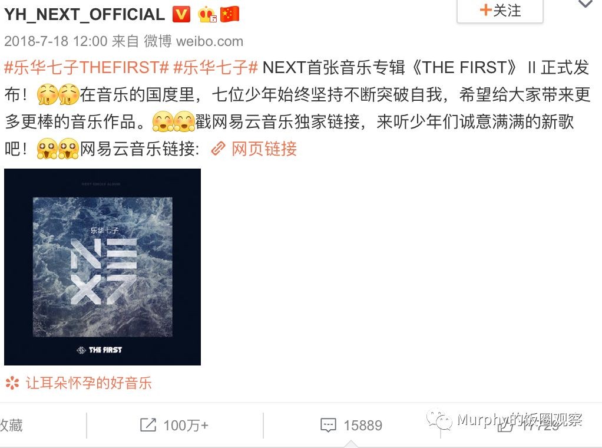
Task: Click the comment bubble icon beside 15889
Action: [x=328, y=426]
